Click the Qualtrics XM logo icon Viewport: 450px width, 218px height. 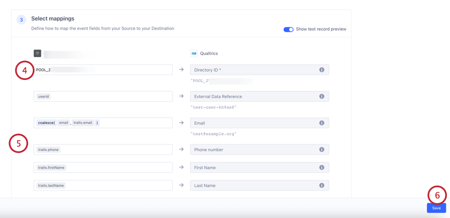point(194,53)
